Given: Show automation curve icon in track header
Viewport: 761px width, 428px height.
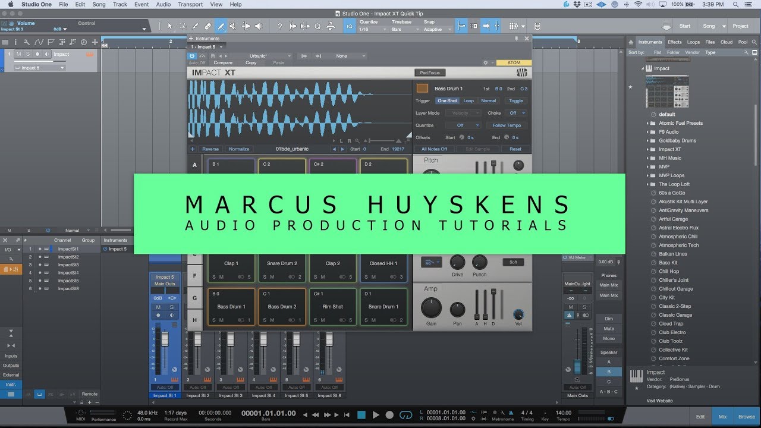Looking at the screenshot, I should (x=39, y=42).
